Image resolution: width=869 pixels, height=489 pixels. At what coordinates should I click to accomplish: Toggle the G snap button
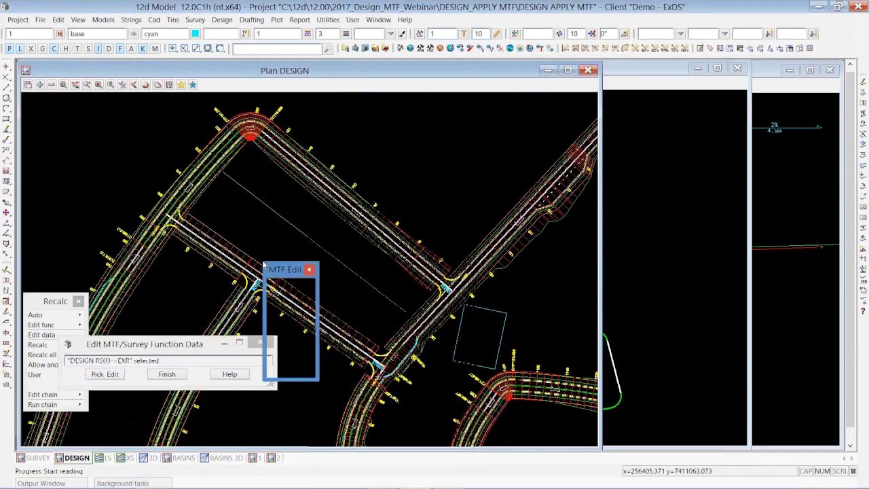tap(43, 48)
